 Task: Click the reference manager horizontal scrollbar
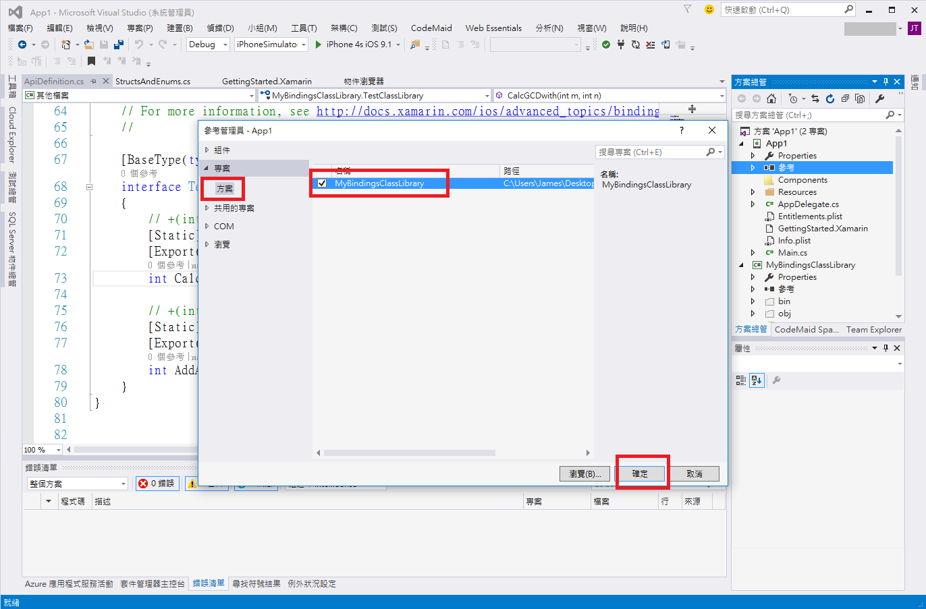pos(409,453)
